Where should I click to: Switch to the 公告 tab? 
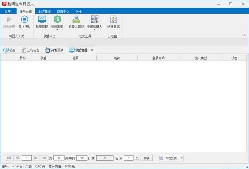tap(10, 50)
